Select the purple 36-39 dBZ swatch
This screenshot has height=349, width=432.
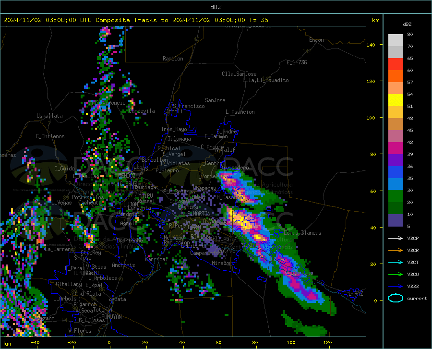396,160
